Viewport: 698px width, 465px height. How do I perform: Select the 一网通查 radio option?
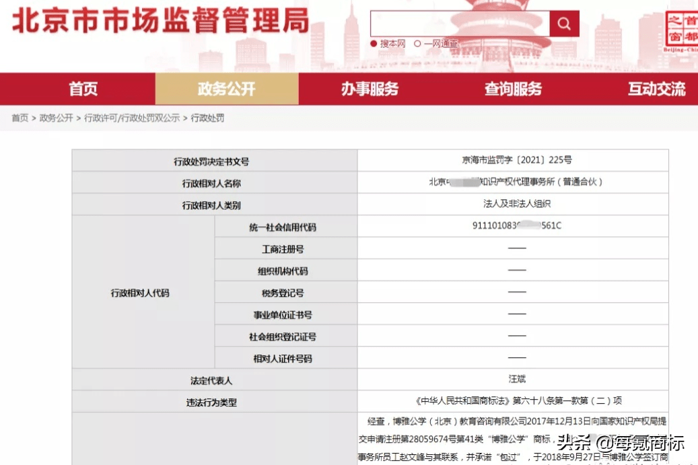[x=435, y=44]
